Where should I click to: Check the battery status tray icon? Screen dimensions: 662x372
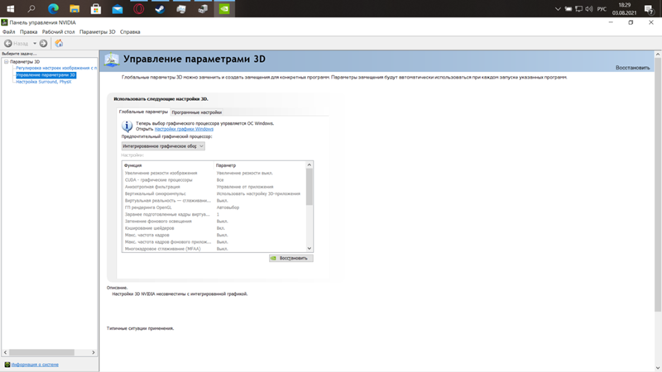[568, 9]
